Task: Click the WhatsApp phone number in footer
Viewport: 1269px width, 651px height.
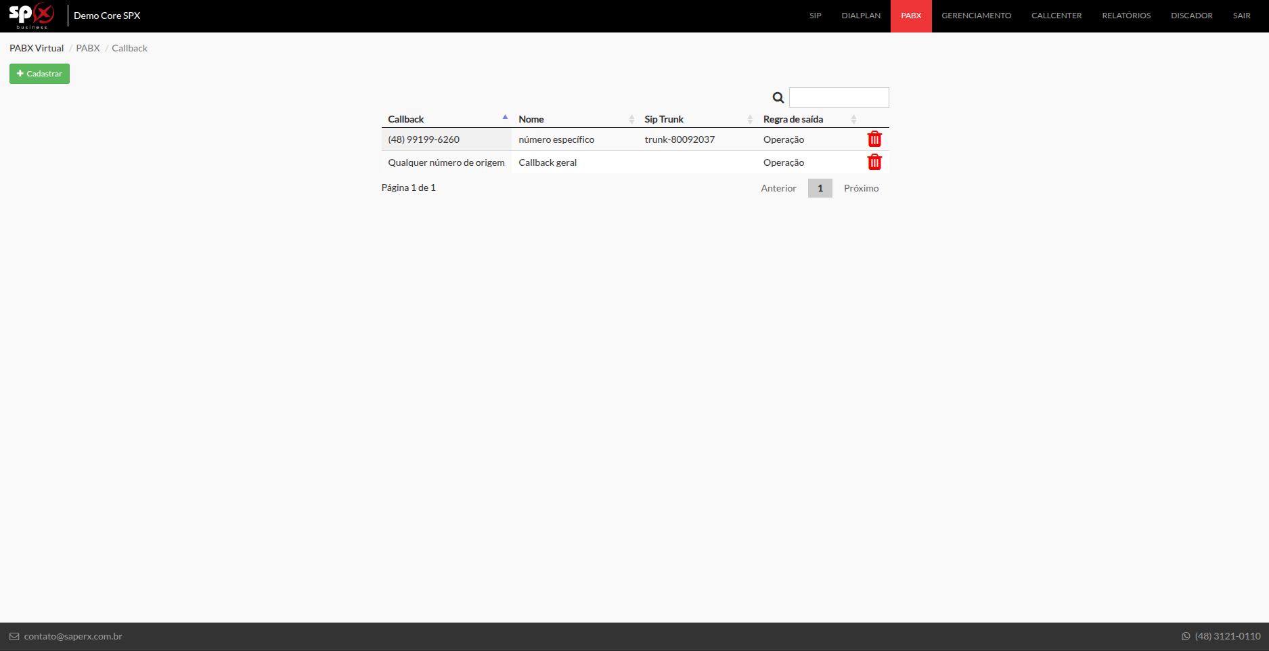Action: coord(1227,636)
